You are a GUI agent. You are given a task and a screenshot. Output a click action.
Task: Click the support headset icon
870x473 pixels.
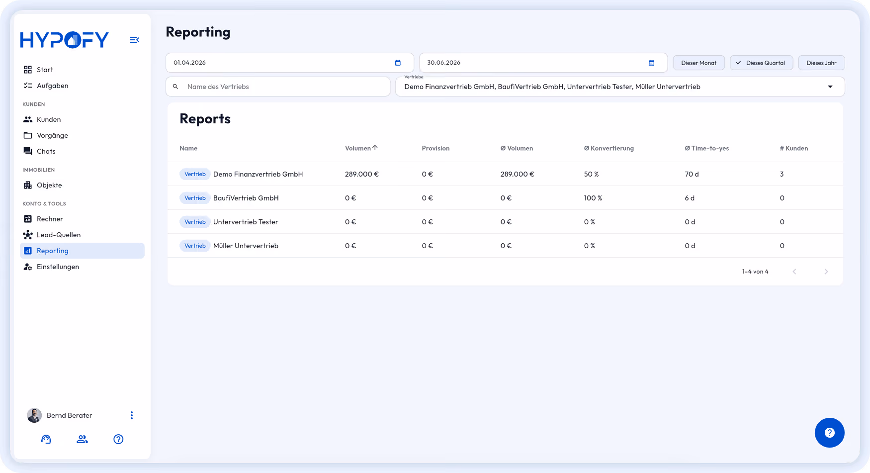click(46, 439)
